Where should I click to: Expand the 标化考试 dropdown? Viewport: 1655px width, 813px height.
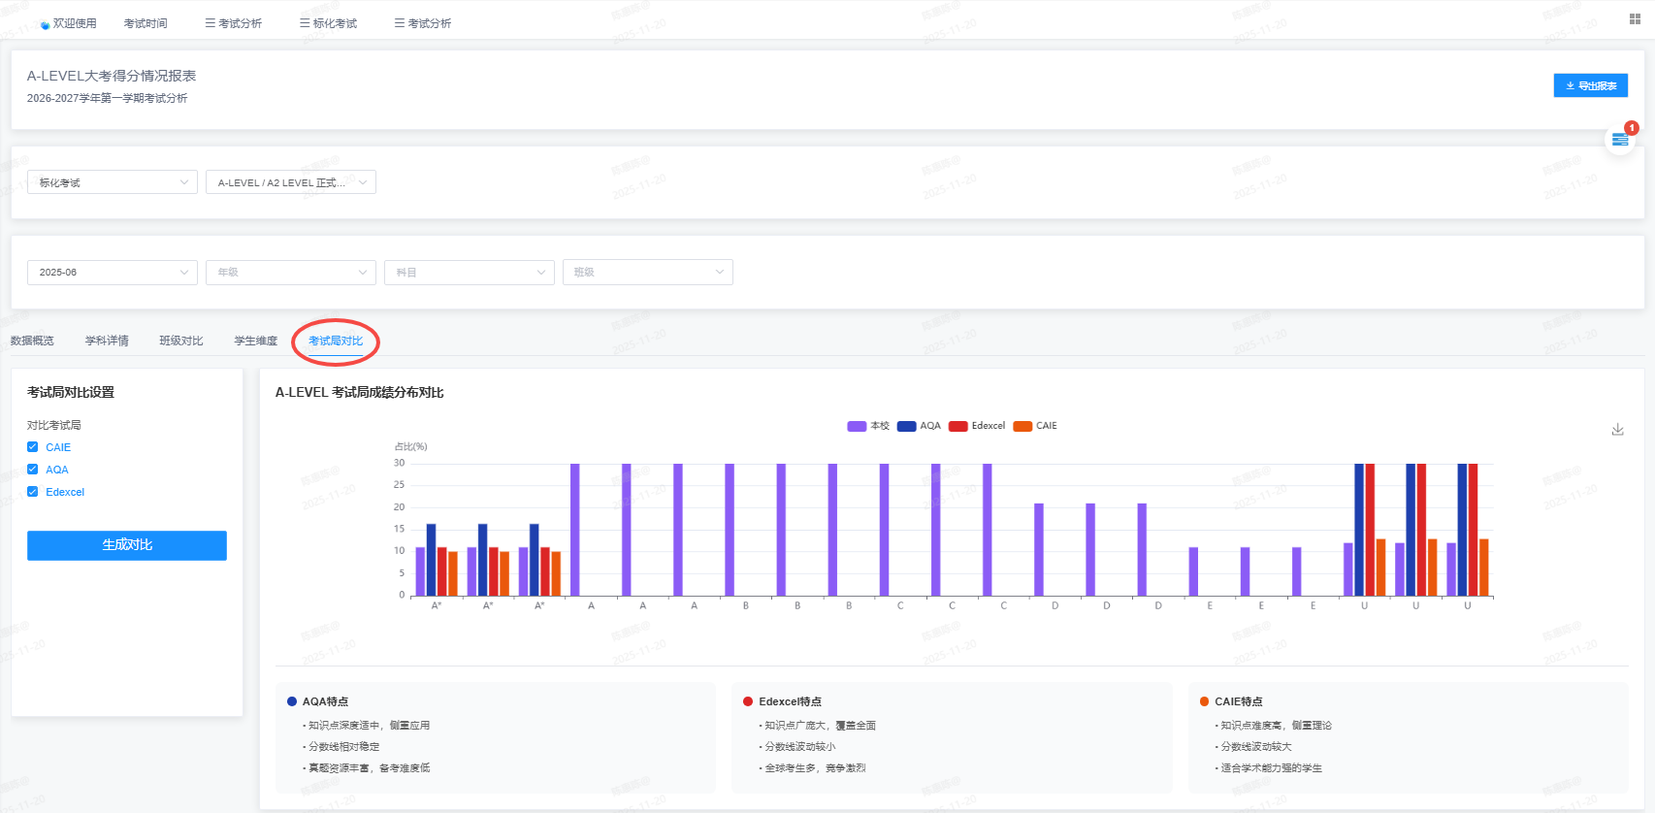(x=113, y=182)
